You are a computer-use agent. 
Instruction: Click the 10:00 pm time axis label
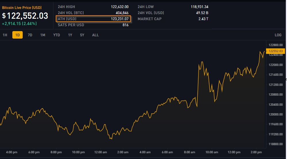(78, 152)
